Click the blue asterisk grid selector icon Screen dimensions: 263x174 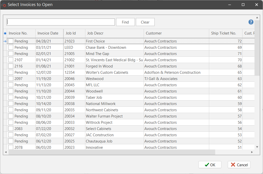coord(5,33)
